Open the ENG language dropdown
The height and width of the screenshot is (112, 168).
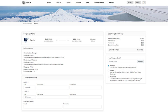pos(138,3)
